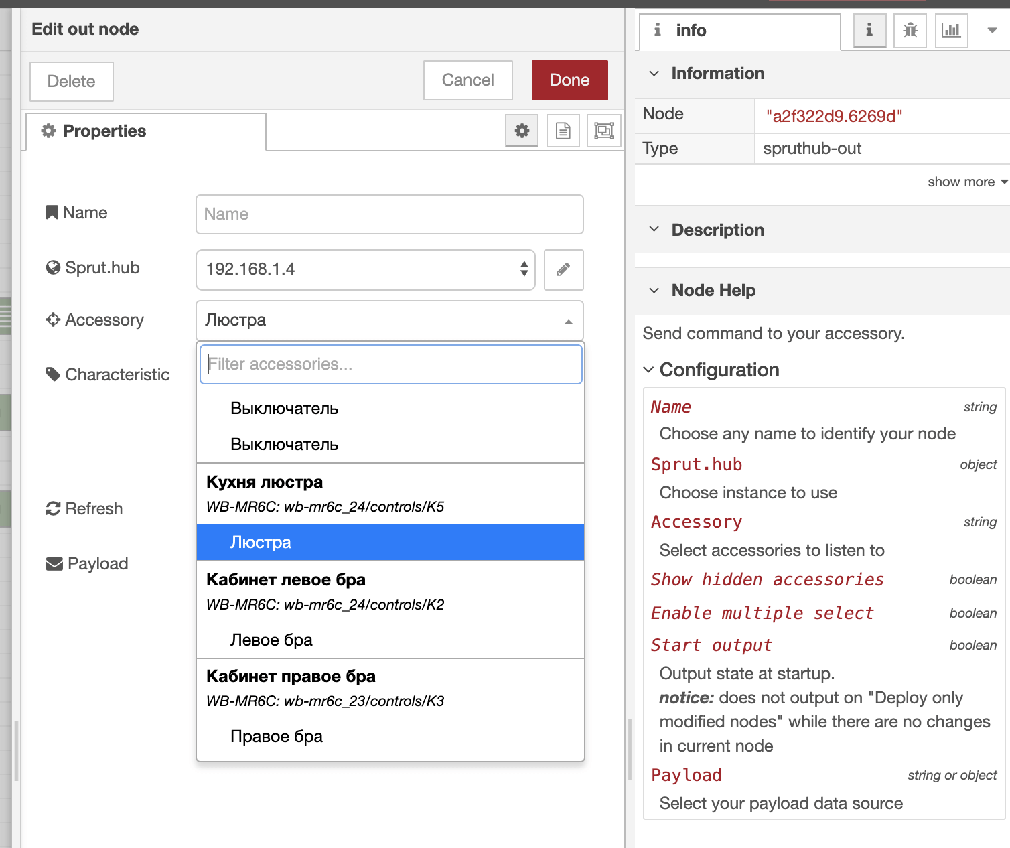Screen dimensions: 1010x848
Task: Delete the out node
Action: [x=72, y=82]
